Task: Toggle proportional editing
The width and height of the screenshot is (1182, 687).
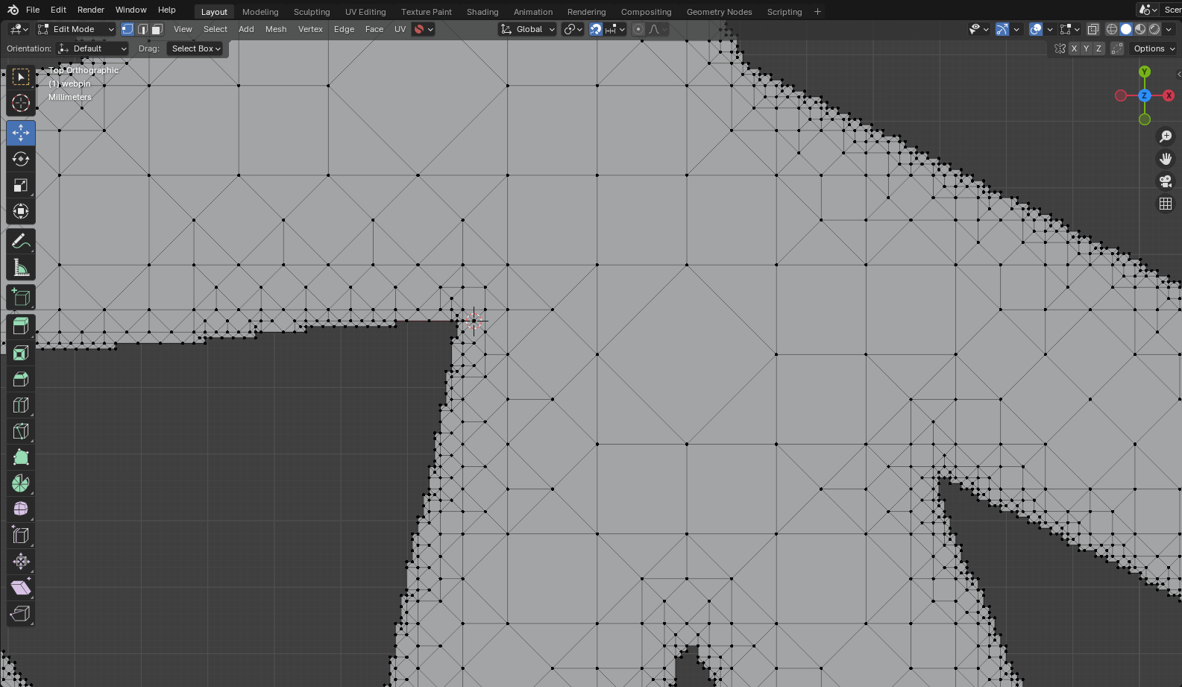Action: 638,29
